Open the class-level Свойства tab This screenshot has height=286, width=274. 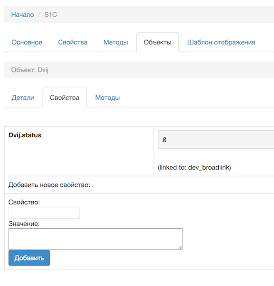pyautogui.click(x=73, y=42)
